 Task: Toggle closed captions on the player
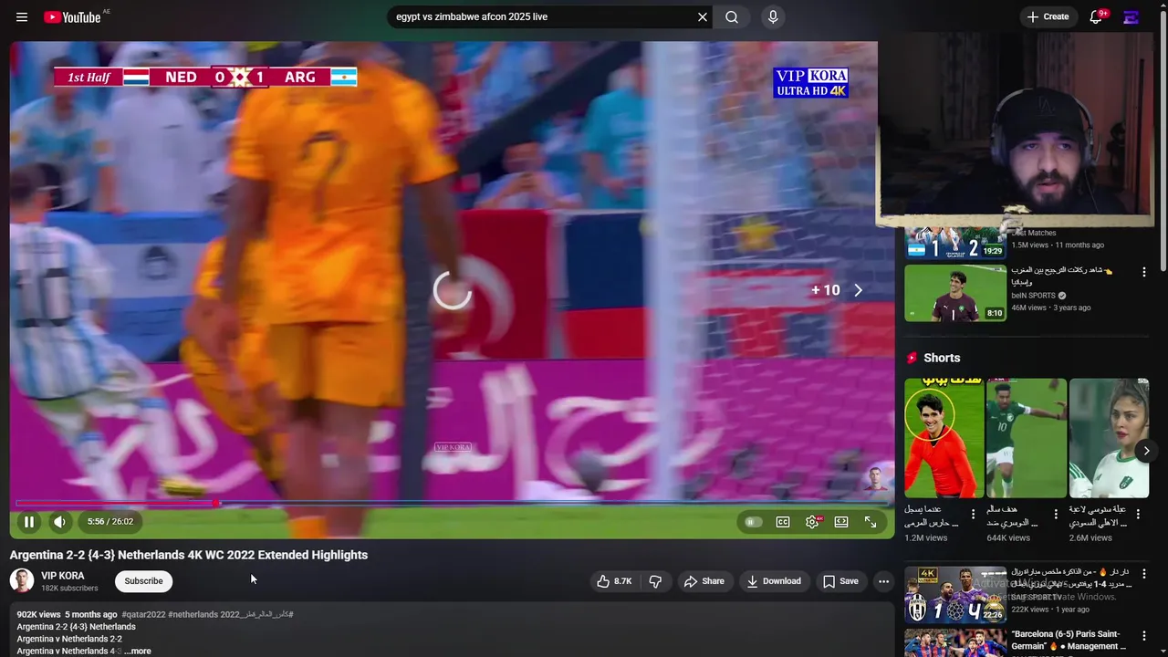pos(783,522)
